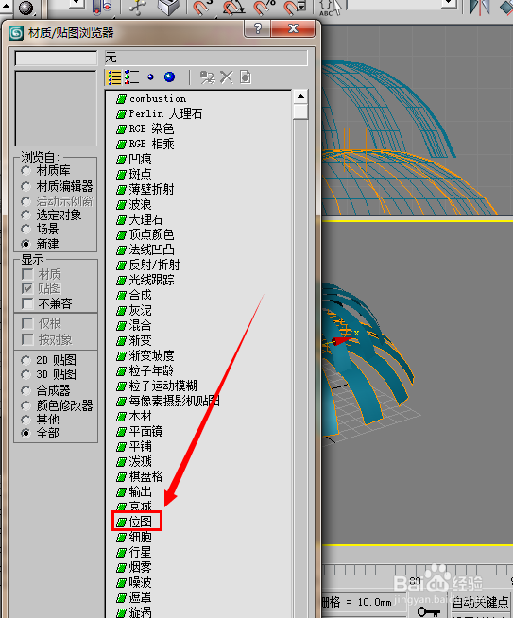Toggle the 仅根 checkbox

(x=27, y=323)
